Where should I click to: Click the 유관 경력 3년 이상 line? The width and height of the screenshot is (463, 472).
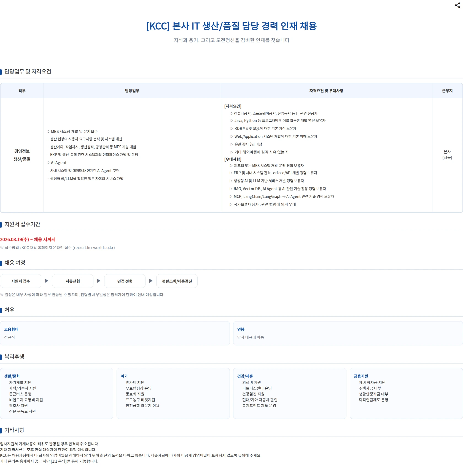pos(246,144)
